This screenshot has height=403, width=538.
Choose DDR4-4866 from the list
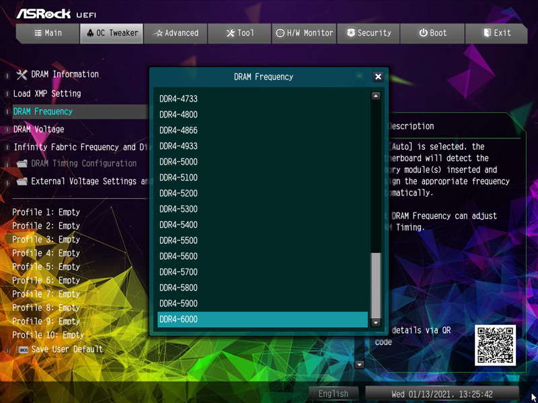click(262, 130)
